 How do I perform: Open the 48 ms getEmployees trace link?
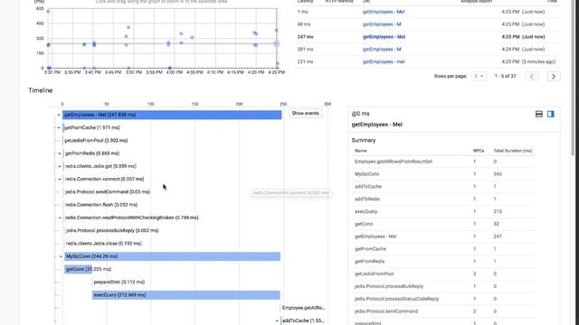tap(382, 24)
